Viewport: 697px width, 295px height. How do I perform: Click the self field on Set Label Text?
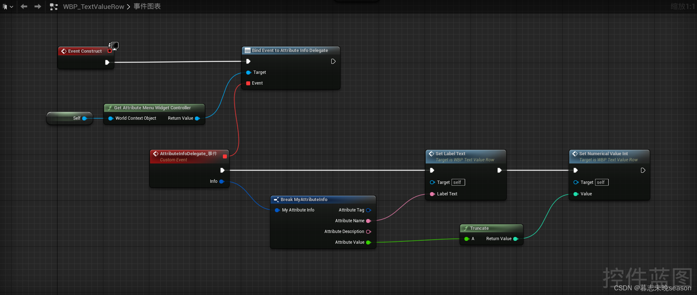(x=458, y=182)
